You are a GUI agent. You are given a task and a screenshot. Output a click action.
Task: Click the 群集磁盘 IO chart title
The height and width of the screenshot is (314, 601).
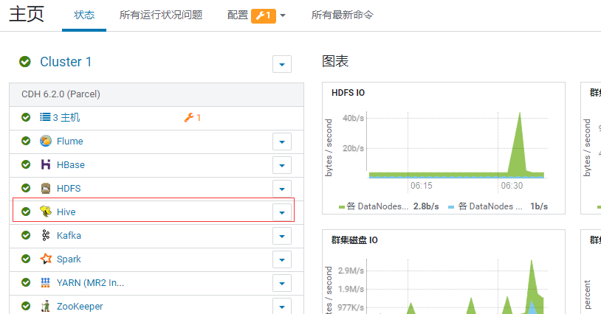(354, 240)
